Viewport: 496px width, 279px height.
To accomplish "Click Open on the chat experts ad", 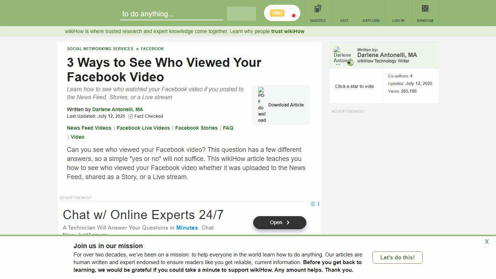I will point(279,222).
